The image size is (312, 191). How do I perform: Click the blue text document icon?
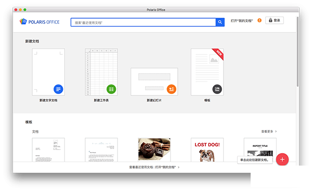click(x=58, y=89)
